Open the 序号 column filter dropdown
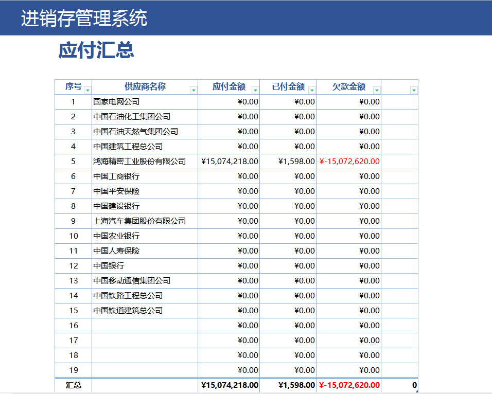The image size is (492, 394). (88, 91)
